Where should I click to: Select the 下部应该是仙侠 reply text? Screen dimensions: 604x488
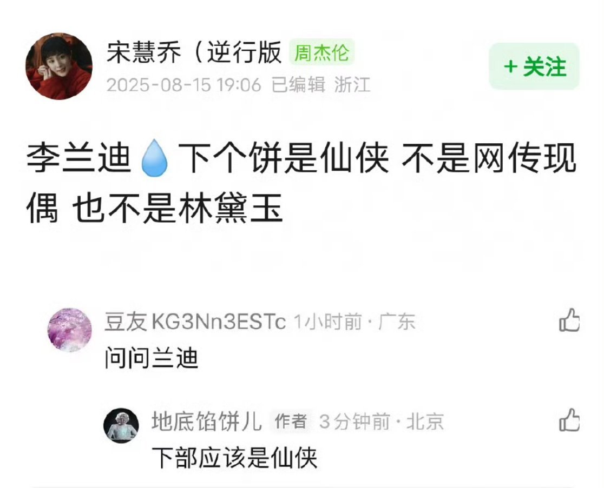234,458
